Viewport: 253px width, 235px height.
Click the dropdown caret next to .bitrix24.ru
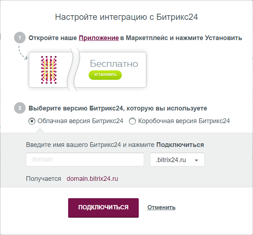196,160
